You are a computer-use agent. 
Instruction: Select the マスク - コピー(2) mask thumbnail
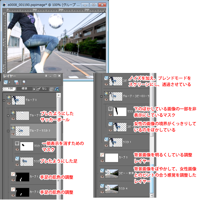pyautogui.click(x=120, y=112)
